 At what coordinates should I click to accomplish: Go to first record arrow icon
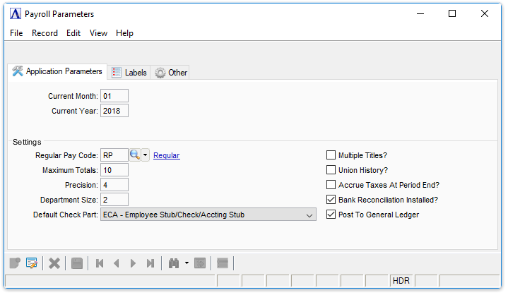point(100,263)
